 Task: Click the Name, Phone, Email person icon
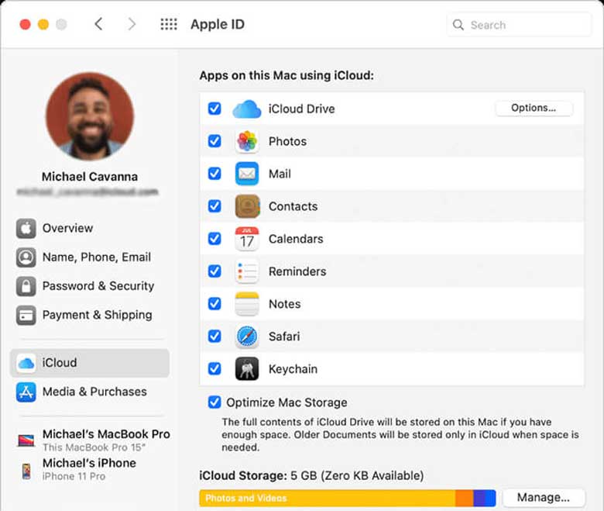26,257
